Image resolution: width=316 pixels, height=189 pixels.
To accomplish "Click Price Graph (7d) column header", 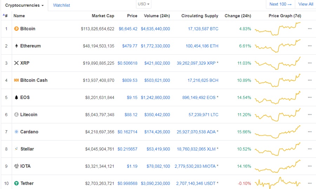I will click(x=285, y=16).
